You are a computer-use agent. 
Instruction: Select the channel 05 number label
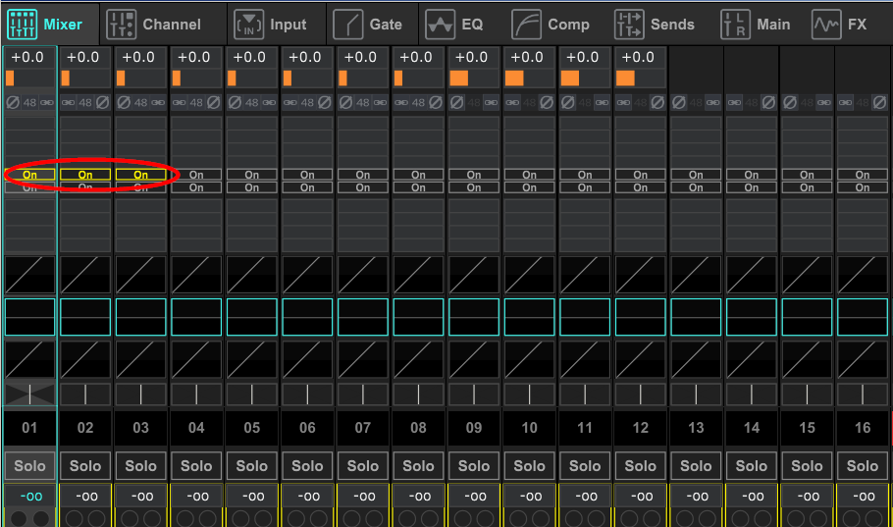pyautogui.click(x=252, y=427)
